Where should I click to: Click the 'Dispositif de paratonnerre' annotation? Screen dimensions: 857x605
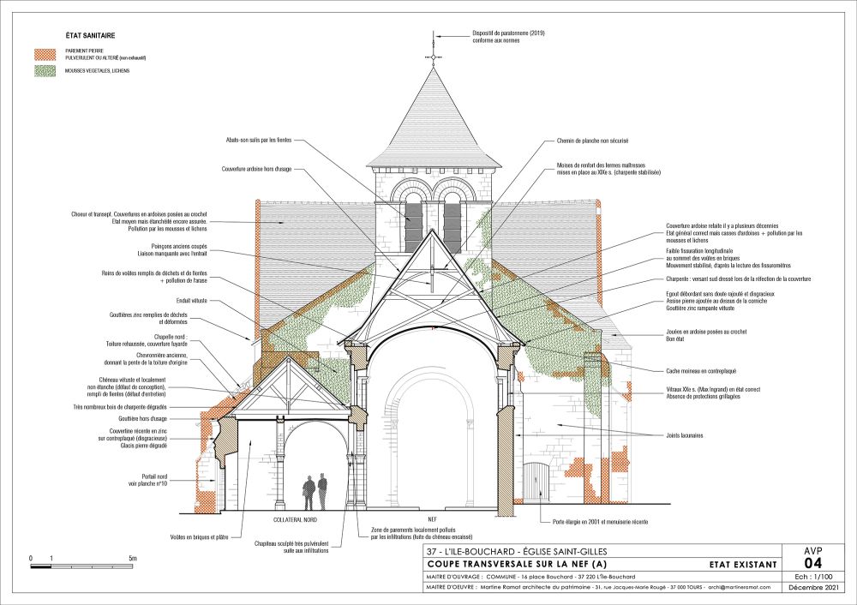coord(508,36)
